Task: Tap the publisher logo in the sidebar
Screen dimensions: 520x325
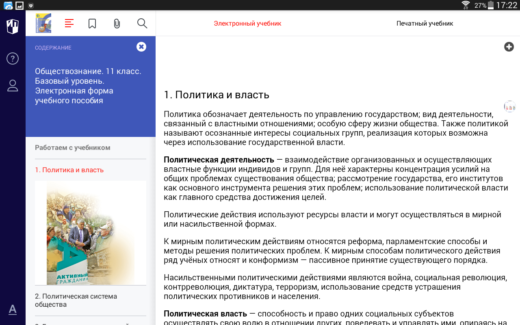Action: click(x=13, y=26)
